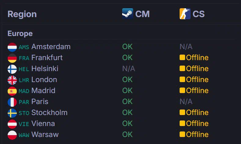Screen dimensions: 241x144
Task: Click the Spain flag next to Madrid
Action: coord(12,91)
